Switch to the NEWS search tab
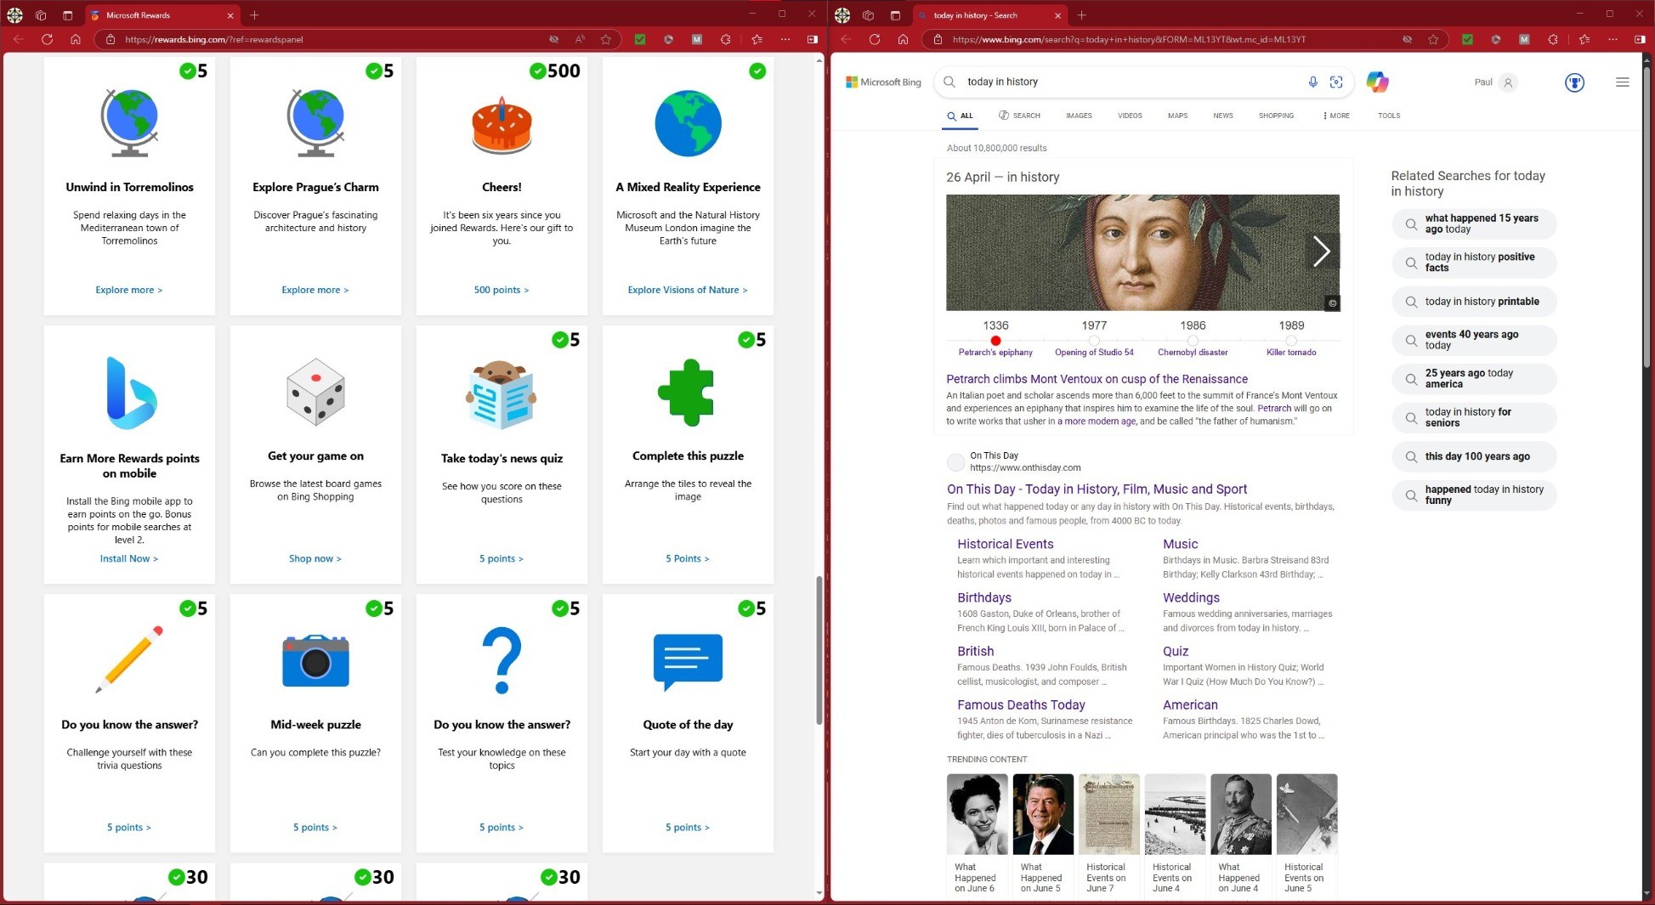Viewport: 1655px width, 905px height. [x=1223, y=116]
